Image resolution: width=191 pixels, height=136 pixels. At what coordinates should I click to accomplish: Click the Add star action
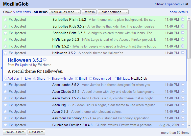click(x=11, y=78)
